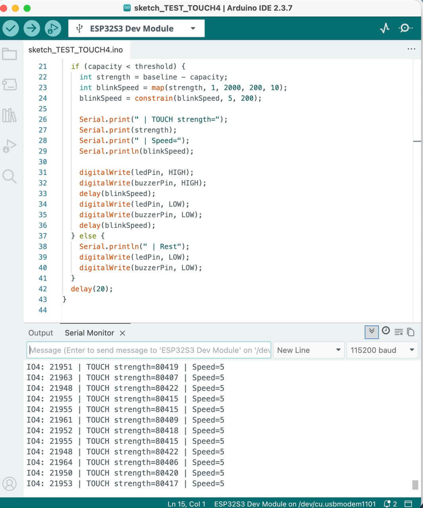Click the 'if (capacity < threshold) {' line
This screenshot has width=423, height=508.
[x=128, y=66]
